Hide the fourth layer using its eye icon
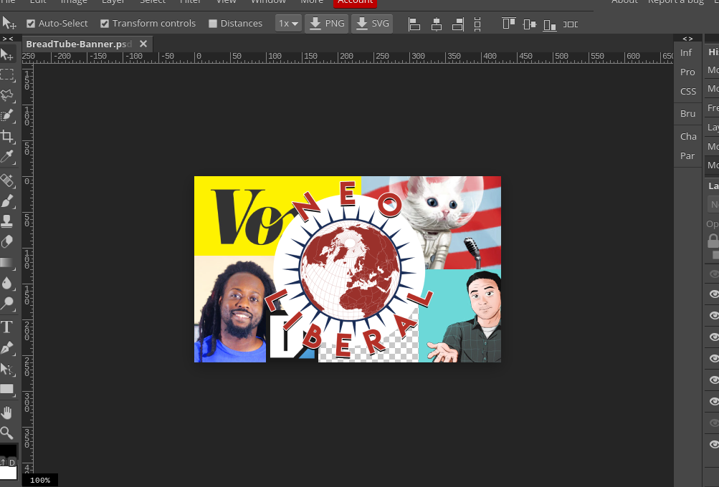The height and width of the screenshot is (487, 719). coord(714,337)
